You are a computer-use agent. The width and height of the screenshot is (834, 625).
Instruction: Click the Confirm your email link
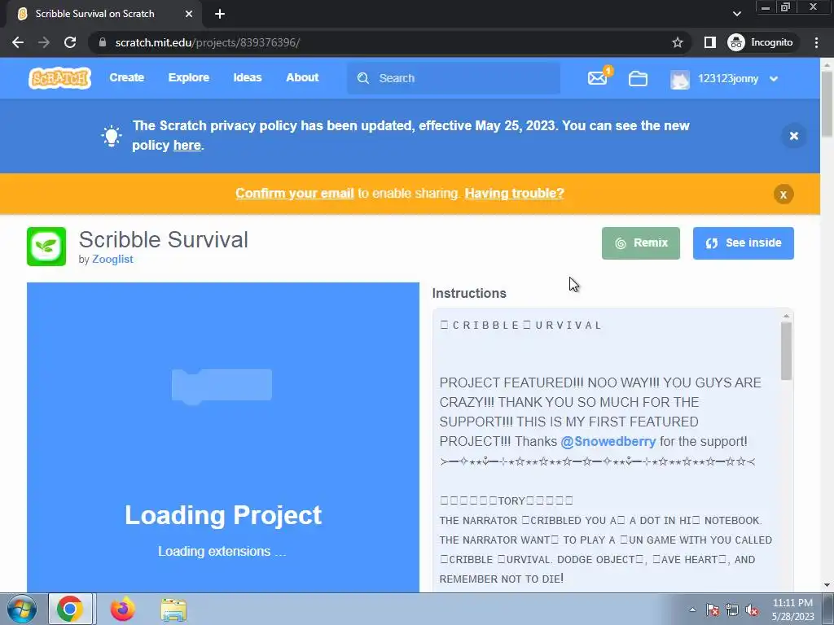[x=295, y=194]
